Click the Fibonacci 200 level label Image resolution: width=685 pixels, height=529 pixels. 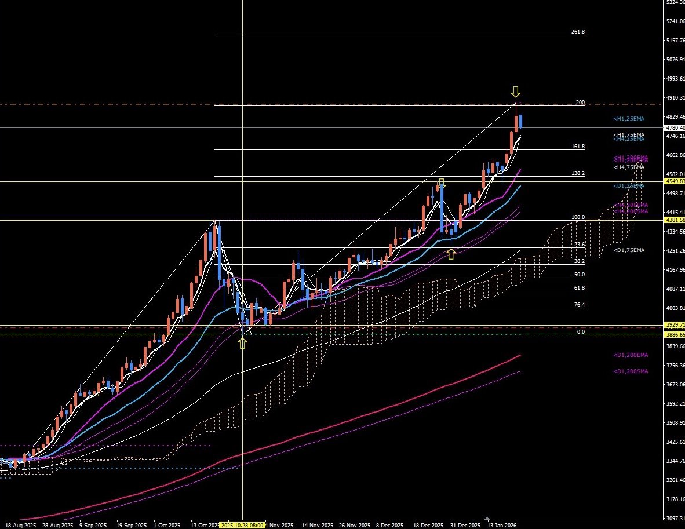point(580,102)
